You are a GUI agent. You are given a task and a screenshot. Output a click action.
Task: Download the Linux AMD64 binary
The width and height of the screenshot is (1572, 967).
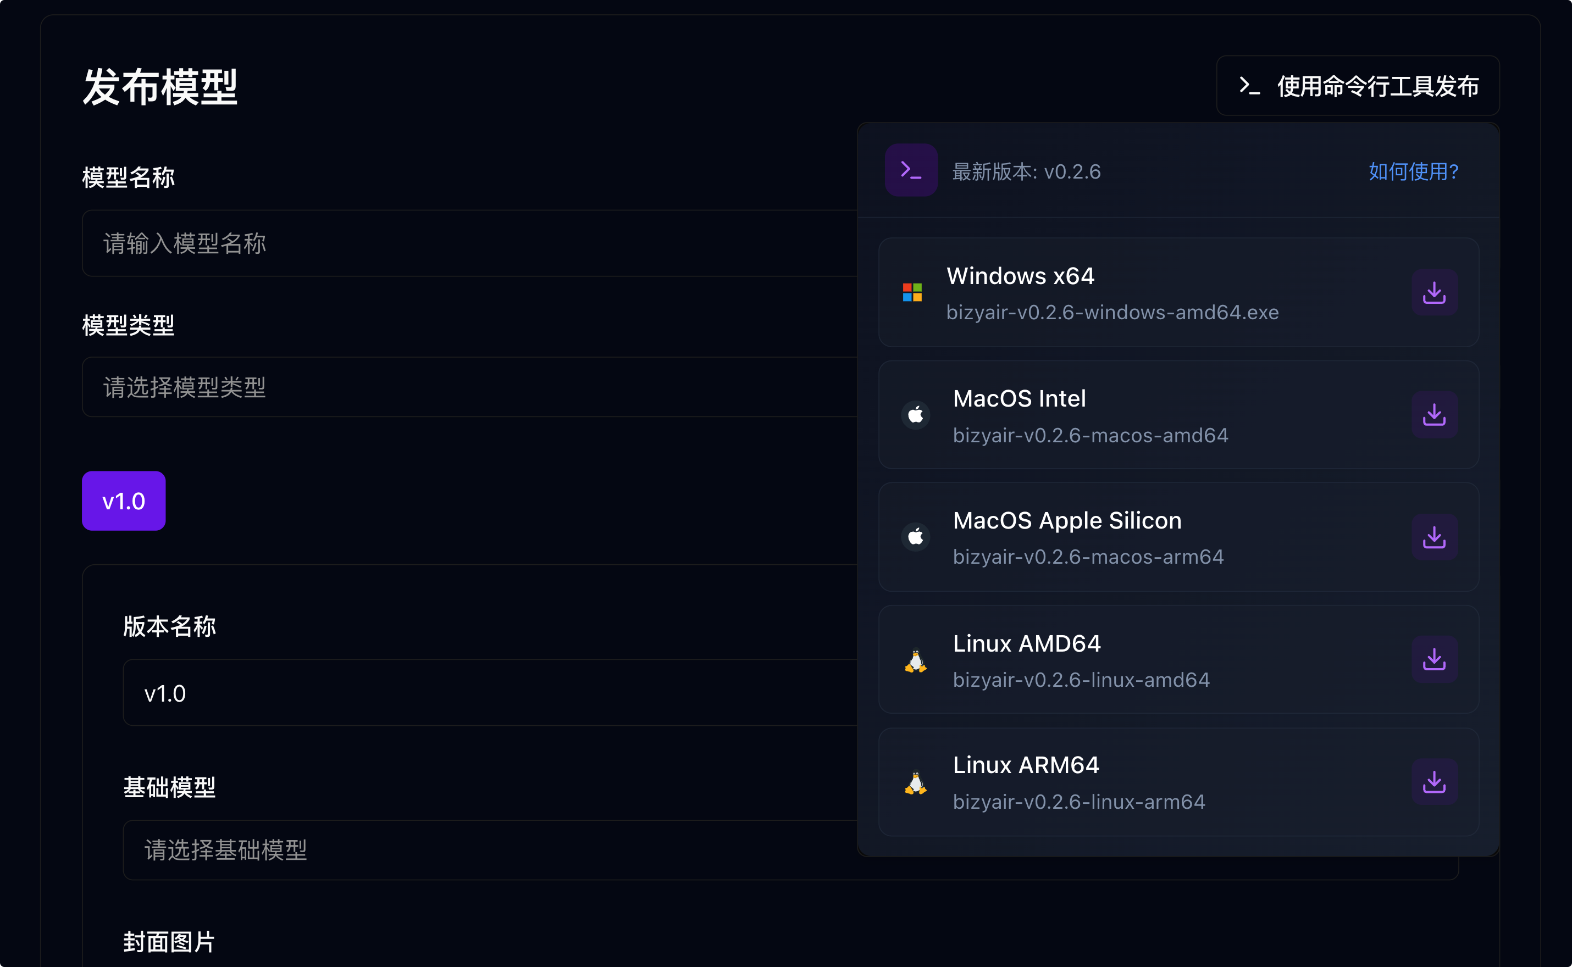click(1435, 659)
